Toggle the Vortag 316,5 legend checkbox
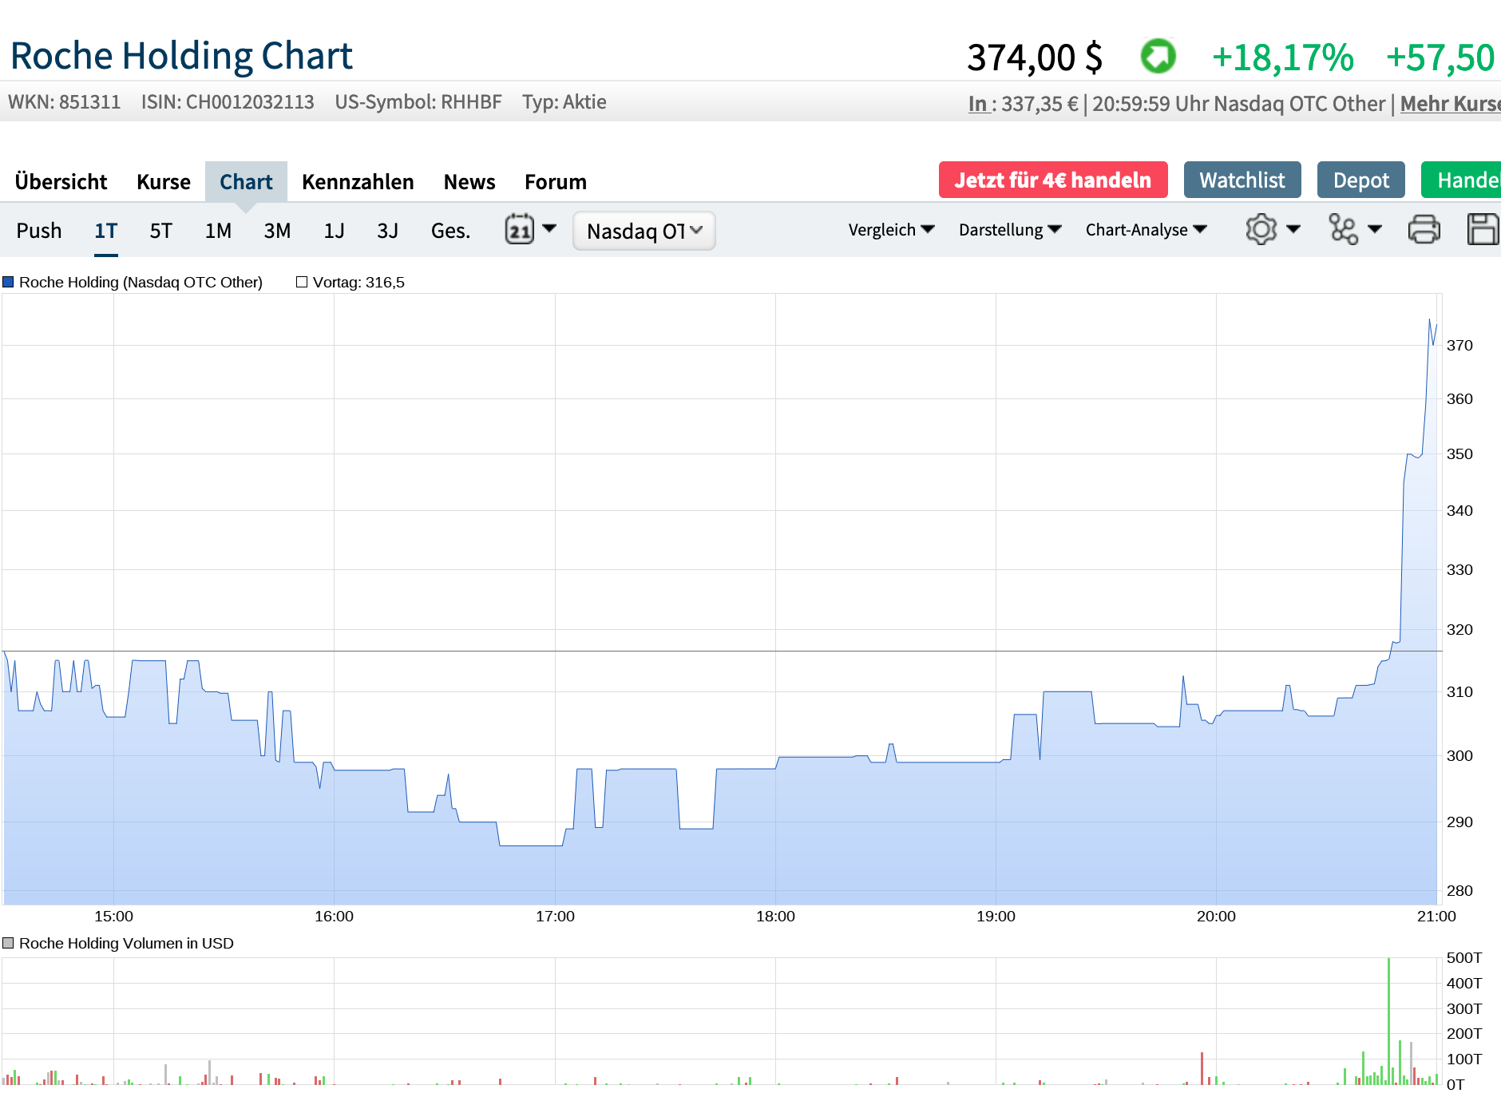 coord(302,282)
